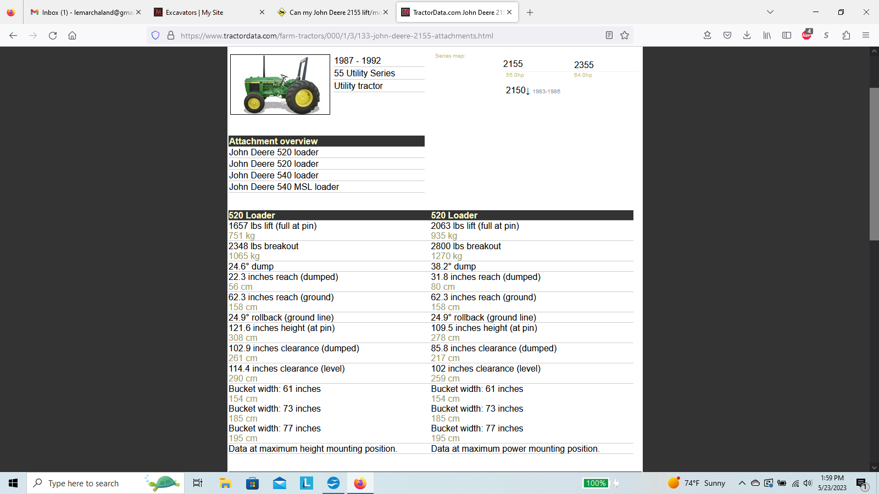Screen dimensions: 879x494
Task: Select '2063 lbs lift (full at pin)' text
Action: tap(475, 226)
